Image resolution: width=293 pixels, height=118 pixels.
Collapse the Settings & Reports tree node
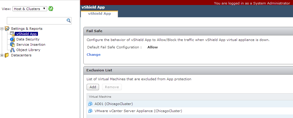(x=2, y=29)
